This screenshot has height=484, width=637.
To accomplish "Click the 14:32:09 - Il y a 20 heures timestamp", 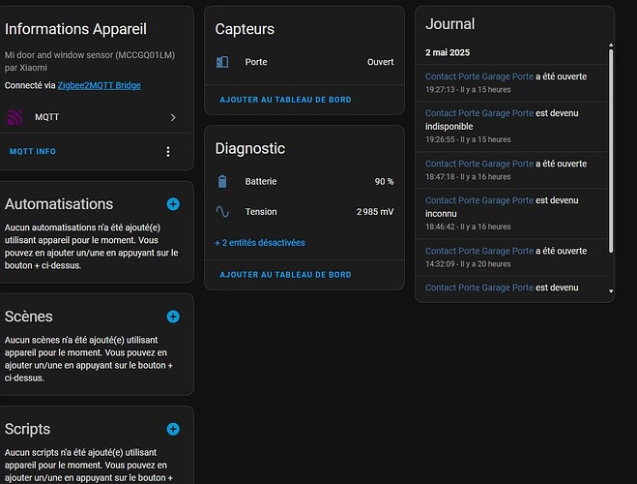I will tap(468, 264).
